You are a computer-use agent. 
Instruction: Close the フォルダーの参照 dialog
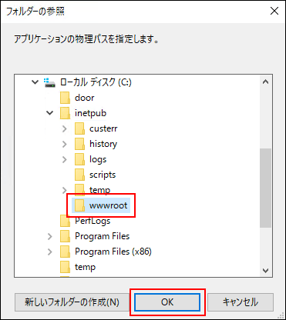click(x=274, y=11)
